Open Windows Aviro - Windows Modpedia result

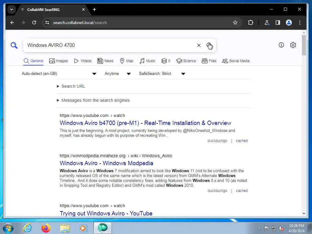[106, 163]
